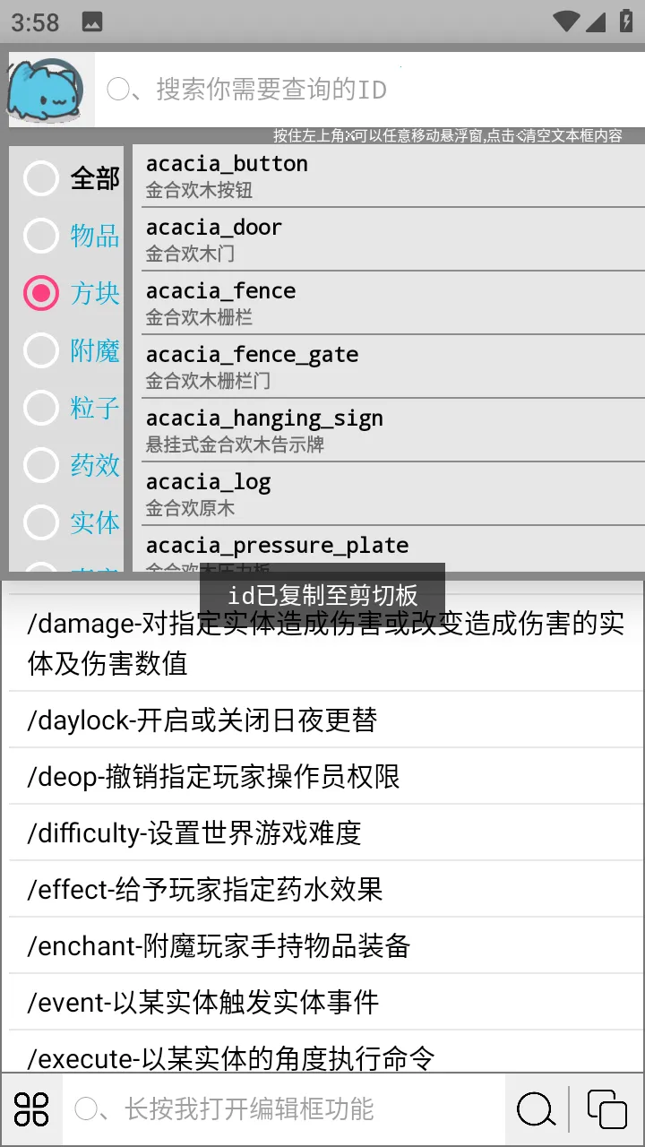Tap the copy icon at bottom right
The height and width of the screenshot is (1147, 645).
tap(607, 1109)
